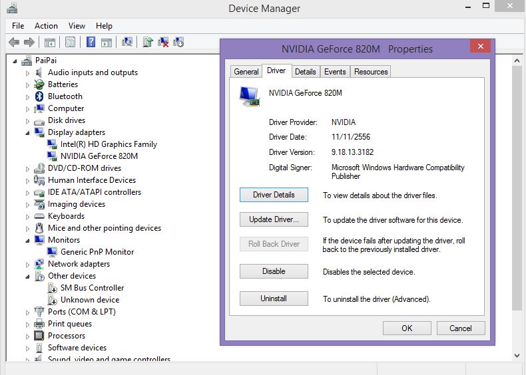Expand the Computer node
Image resolution: width=526 pixels, height=375 pixels.
[x=27, y=109]
